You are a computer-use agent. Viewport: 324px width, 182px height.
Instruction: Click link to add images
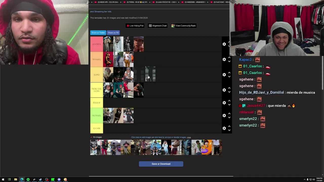coord(141,137)
